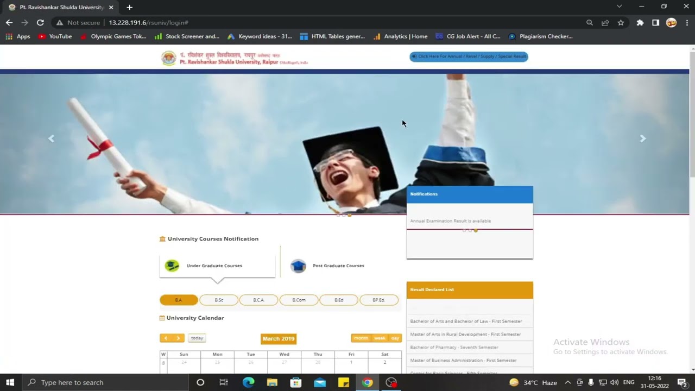Click the B.C.A. course button
Viewport: 695px width, 391px height.
click(258, 300)
